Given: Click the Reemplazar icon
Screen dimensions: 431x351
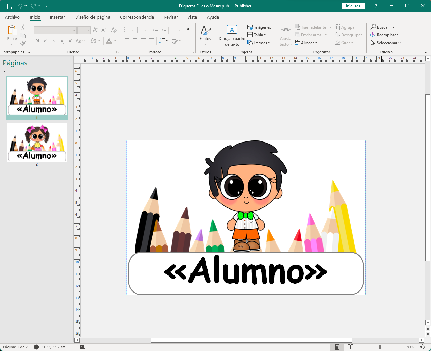Looking at the screenshot, I should pos(373,35).
